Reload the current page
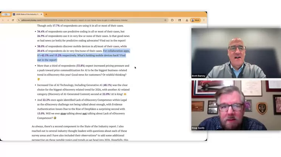Image resolution: width=281 pixels, height=157 pixels. [x=13, y=20]
